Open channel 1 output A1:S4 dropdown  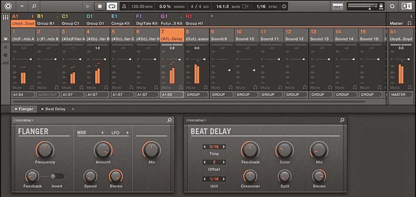pyautogui.click(x=23, y=94)
